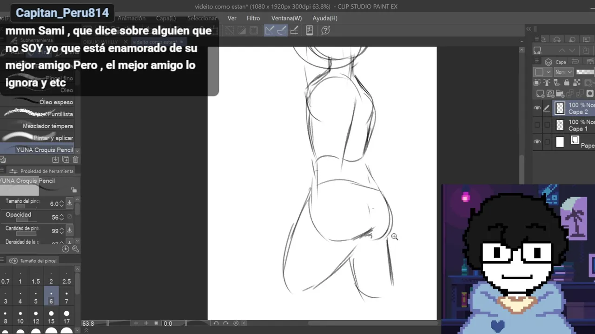This screenshot has width=595, height=334.
Task: Select the YUNA Croquis Pencil brush
Action: tap(37, 150)
